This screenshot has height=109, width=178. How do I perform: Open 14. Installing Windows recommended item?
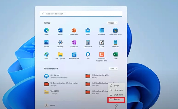point(96,92)
